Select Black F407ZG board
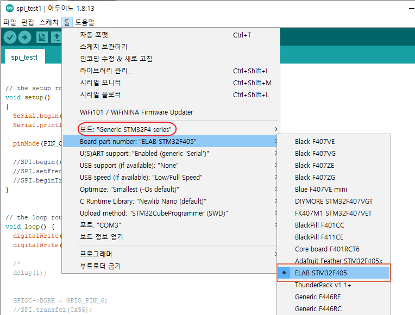This screenshot has width=415, height=315. pyautogui.click(x=334, y=178)
